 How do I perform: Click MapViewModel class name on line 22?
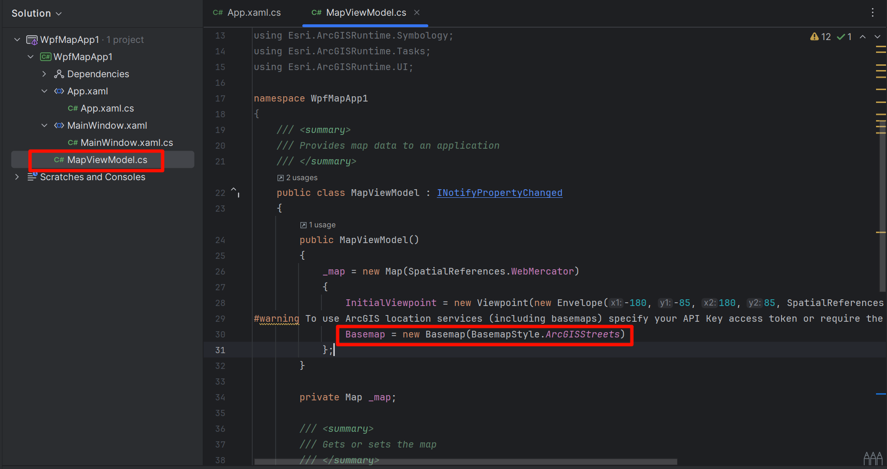click(385, 193)
